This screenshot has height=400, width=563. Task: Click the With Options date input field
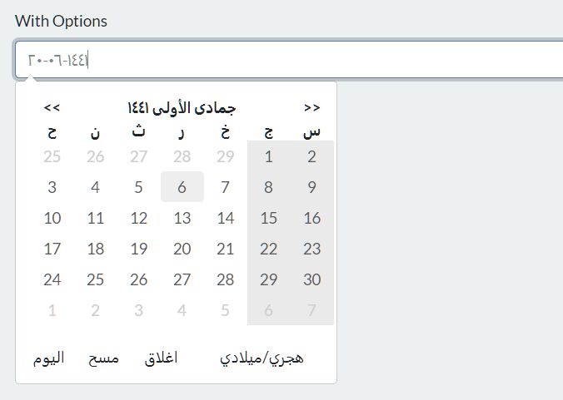pos(288,60)
